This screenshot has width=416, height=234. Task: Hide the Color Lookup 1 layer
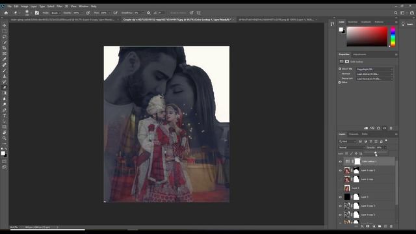click(340, 162)
